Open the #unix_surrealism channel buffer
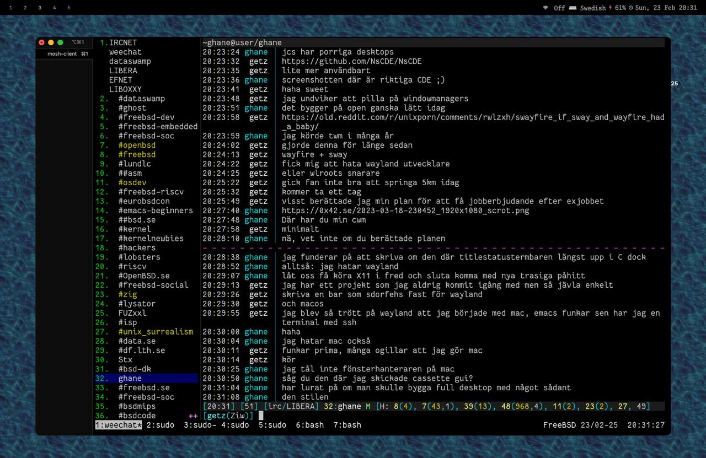The height and width of the screenshot is (458, 706). pyautogui.click(x=155, y=332)
